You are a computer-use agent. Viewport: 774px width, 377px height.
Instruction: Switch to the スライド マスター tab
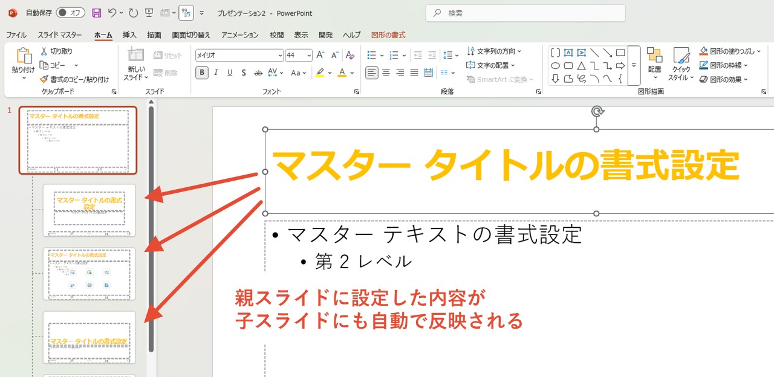pyautogui.click(x=59, y=35)
